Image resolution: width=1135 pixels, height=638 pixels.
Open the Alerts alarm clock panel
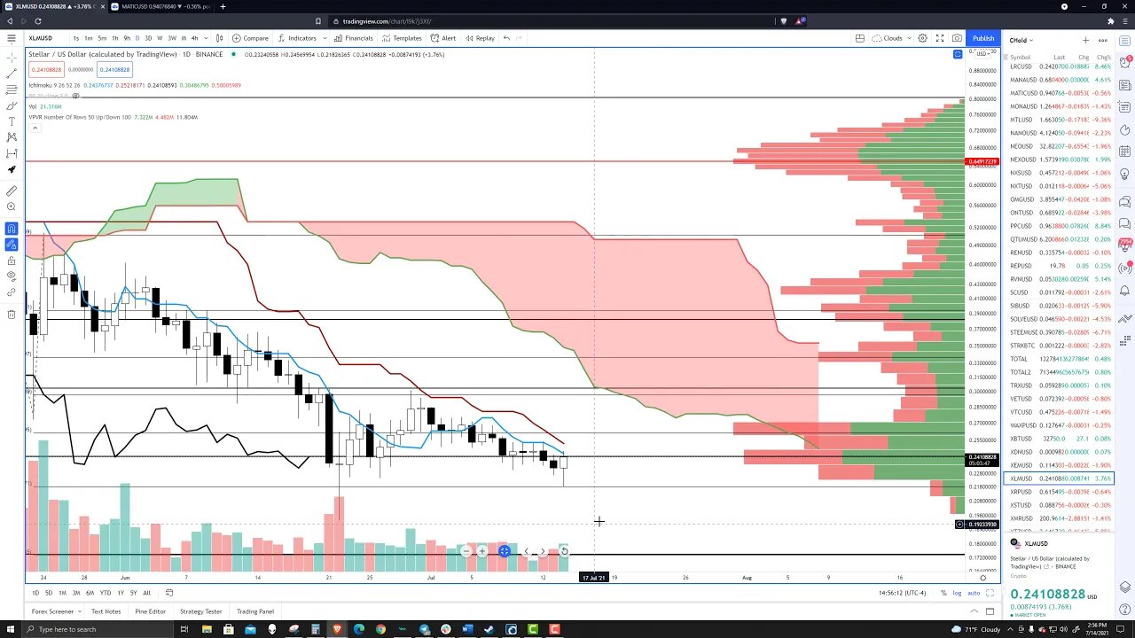[x=1125, y=62]
